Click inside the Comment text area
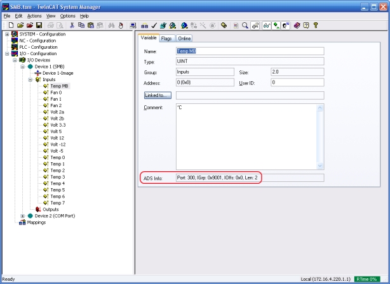The height and width of the screenshot is (284, 390). pos(246,137)
